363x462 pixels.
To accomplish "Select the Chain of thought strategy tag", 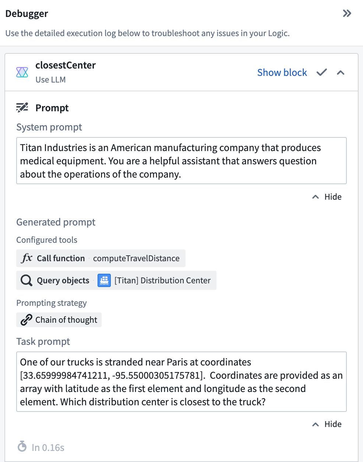I will [59, 320].
